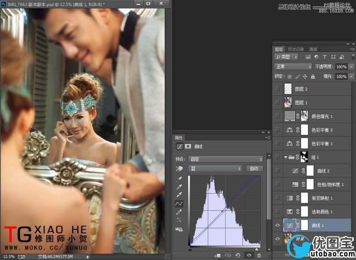
Task: Select the IMG_7663 document title tab
Action: coord(57,4)
